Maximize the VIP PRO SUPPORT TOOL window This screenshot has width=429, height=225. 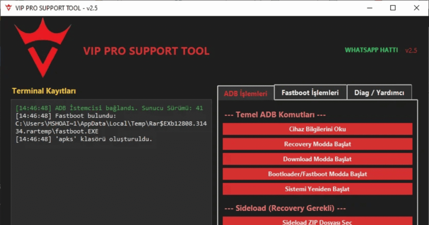click(x=393, y=8)
